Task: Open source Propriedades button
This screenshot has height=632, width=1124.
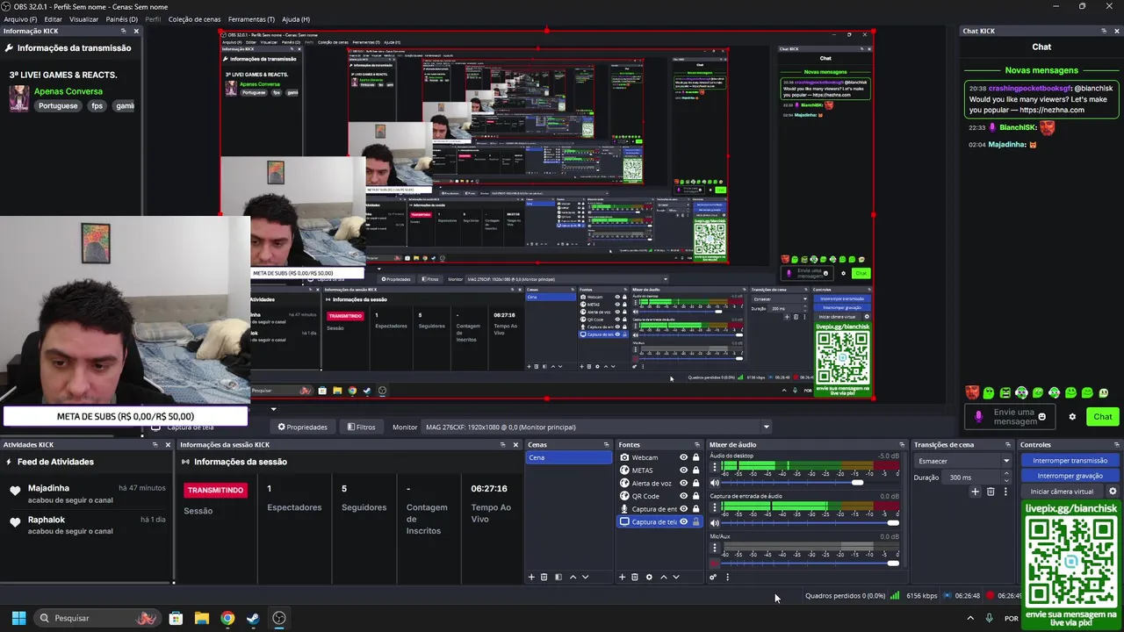Action: pos(303,427)
